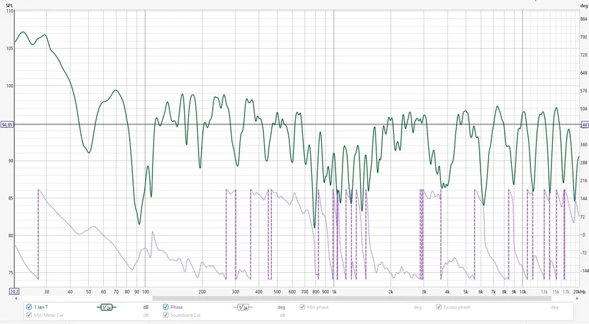The width and height of the screenshot is (589, 324).
Task: Toggle the Min phase checkbox
Action: click(x=302, y=307)
